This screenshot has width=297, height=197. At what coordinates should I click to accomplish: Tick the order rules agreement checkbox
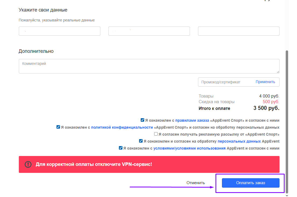coord(142,120)
